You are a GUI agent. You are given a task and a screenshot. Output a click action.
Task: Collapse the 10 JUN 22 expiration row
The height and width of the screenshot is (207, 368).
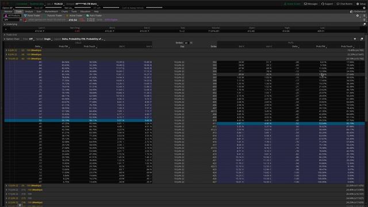(x=6, y=59)
